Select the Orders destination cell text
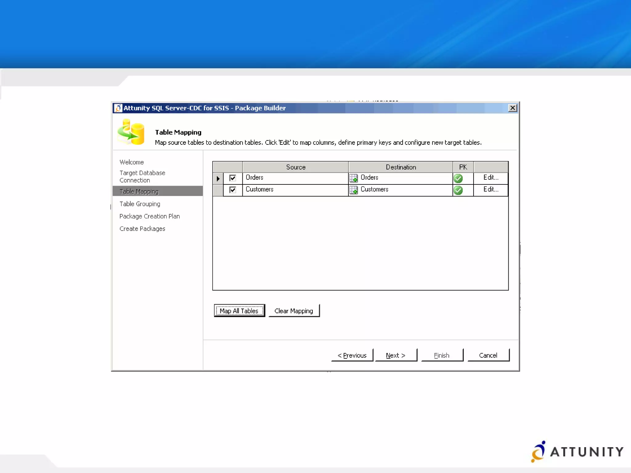631x473 pixels. 369,177
